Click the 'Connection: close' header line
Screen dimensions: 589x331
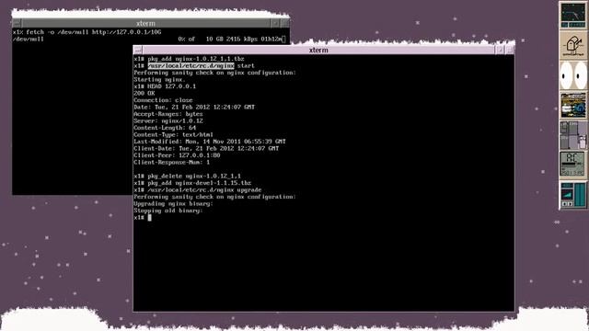164,100
